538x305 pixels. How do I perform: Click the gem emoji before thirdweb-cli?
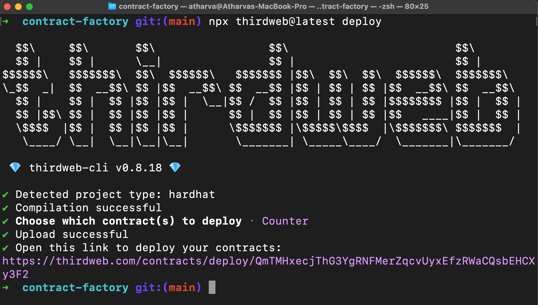pos(15,167)
